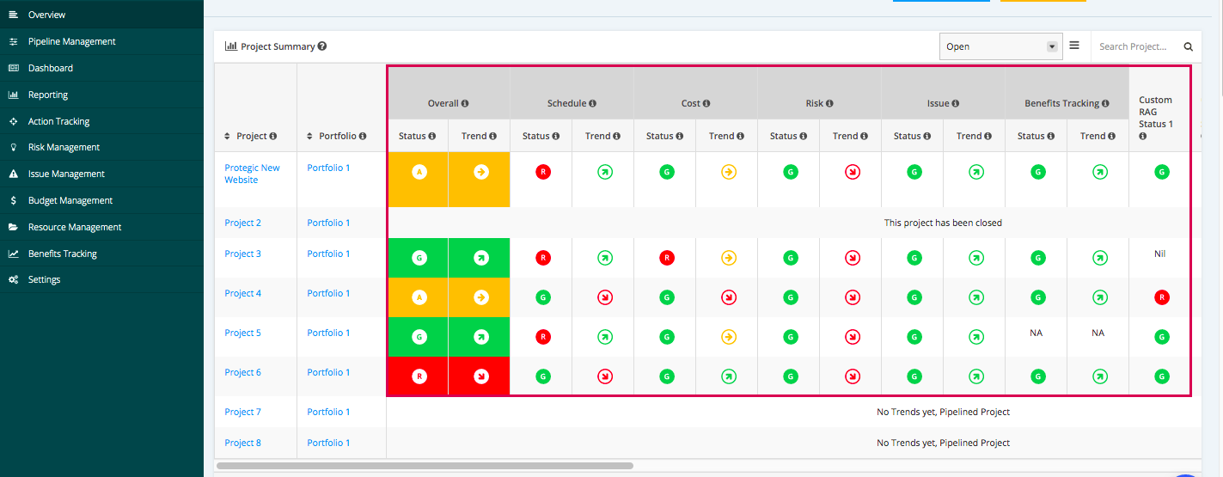Click red Overall status icon for Project 6
1223x477 pixels.
(x=419, y=376)
